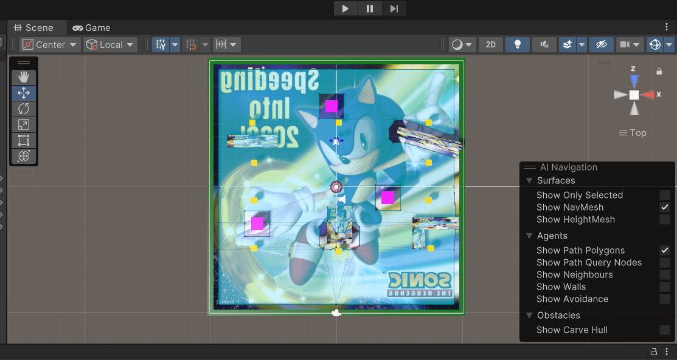Screen dimensions: 677x360
Task: Enable Show Neighbours checkbox
Action: pyautogui.click(x=665, y=274)
